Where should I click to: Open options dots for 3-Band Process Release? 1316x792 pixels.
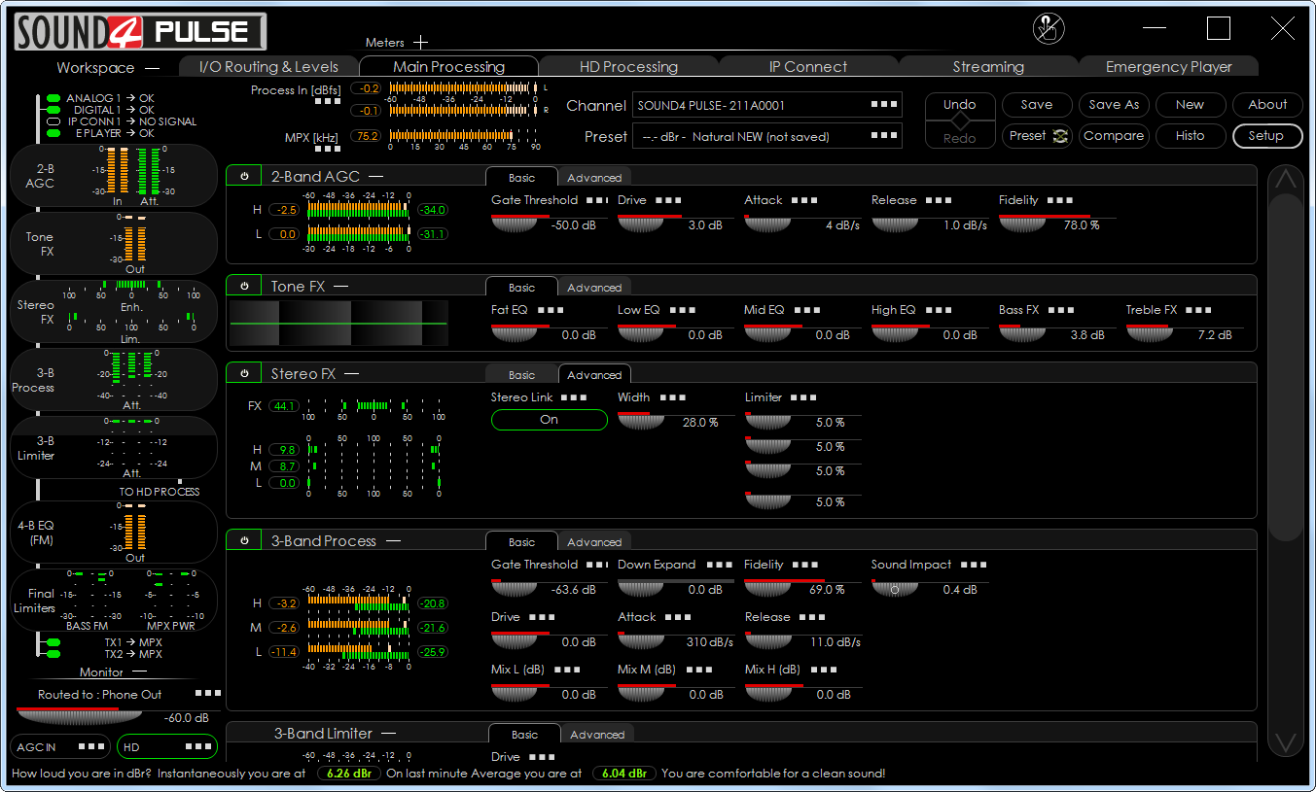(813, 617)
